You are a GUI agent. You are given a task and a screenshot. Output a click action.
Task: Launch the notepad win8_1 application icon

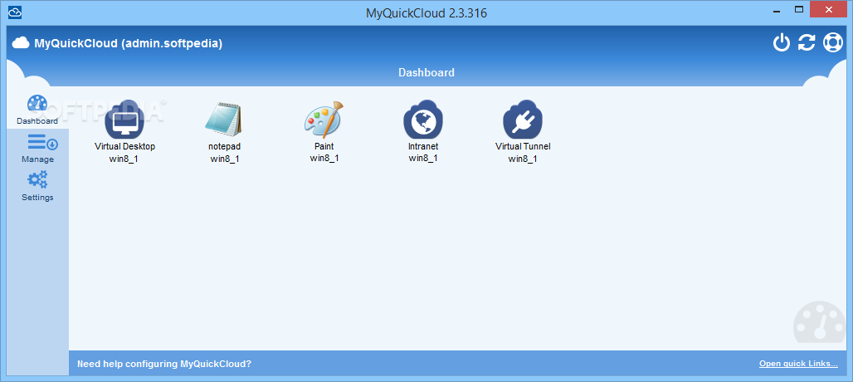[x=223, y=120]
